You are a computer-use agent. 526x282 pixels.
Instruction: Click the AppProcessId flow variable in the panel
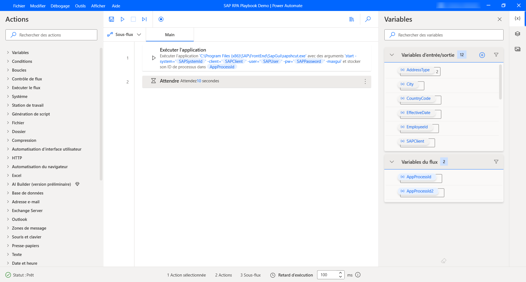(x=416, y=177)
